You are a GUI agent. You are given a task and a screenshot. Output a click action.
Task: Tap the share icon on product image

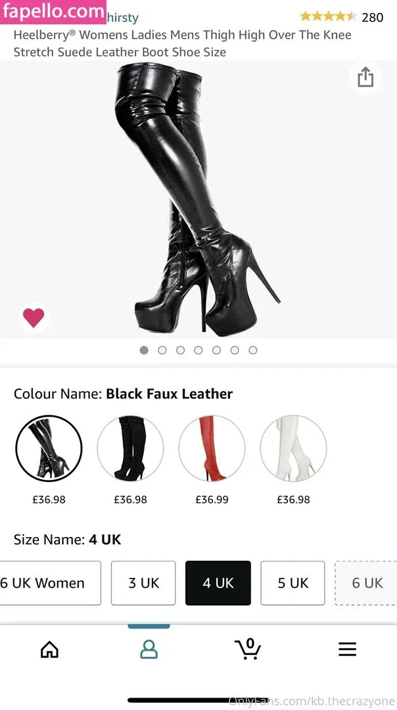pyautogui.click(x=365, y=78)
